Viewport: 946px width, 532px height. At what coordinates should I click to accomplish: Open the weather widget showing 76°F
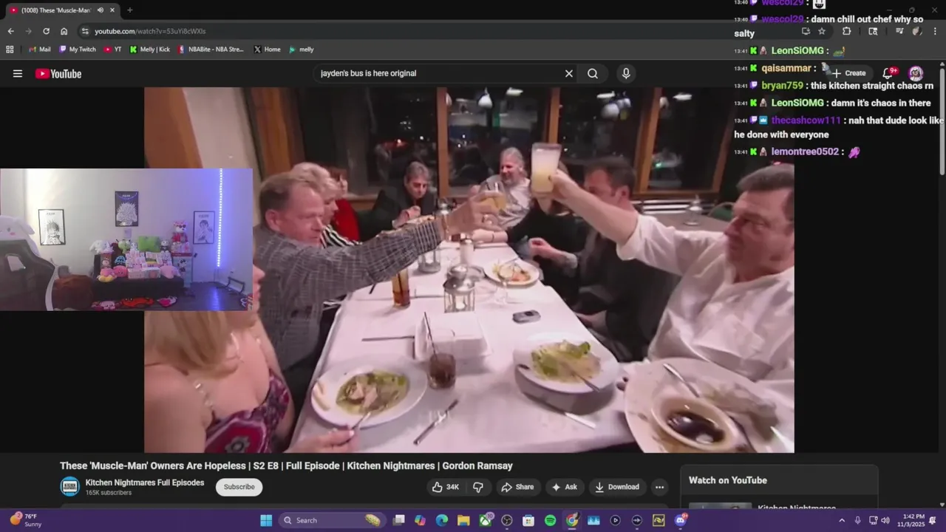coord(27,520)
